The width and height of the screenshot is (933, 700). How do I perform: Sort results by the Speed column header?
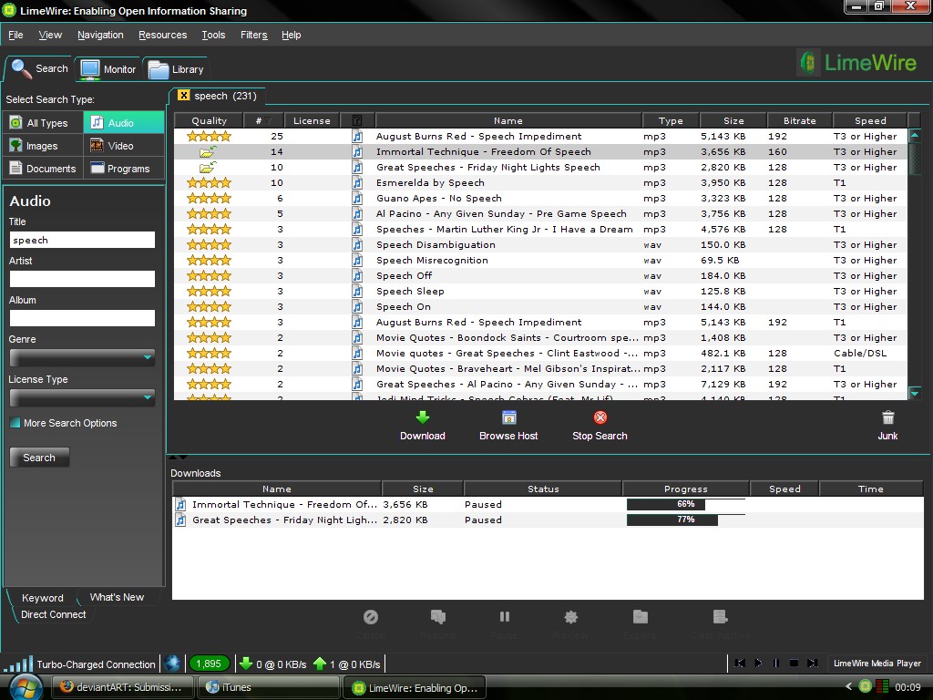tap(870, 121)
